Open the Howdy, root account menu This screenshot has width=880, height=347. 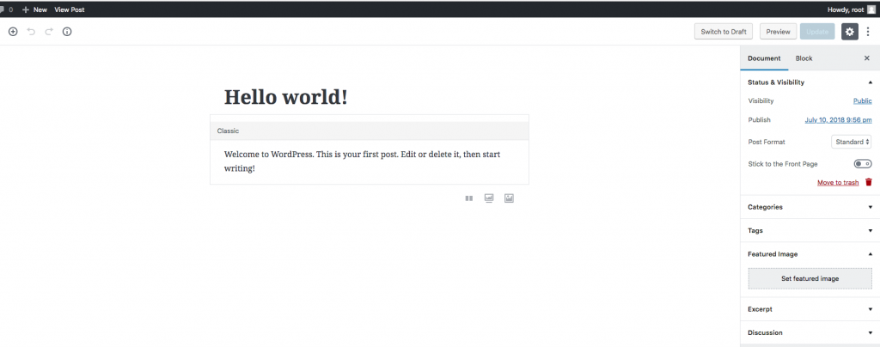tap(851, 9)
